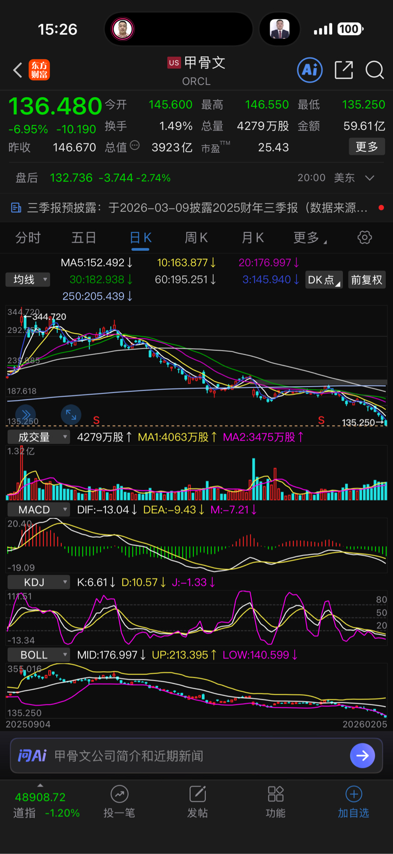
Task: Add stock to watchlist 加自选
Action: click(354, 802)
